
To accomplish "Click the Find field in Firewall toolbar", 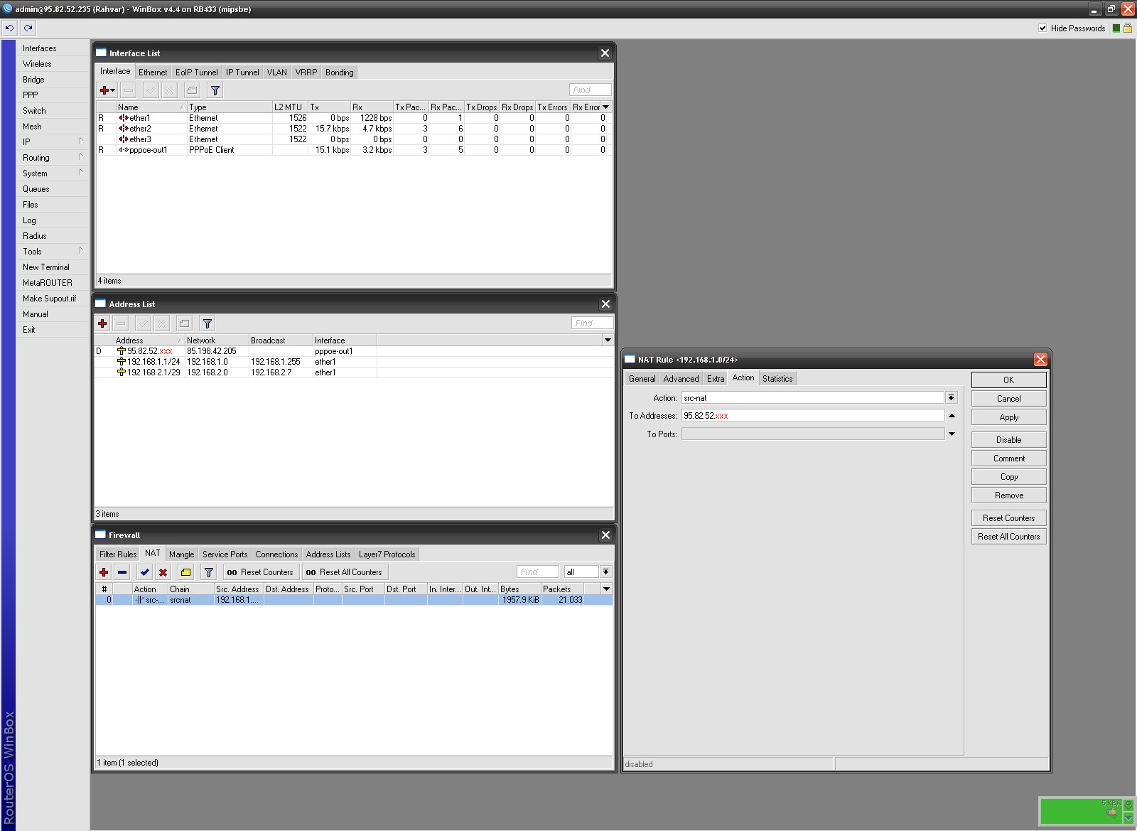I will pos(538,572).
